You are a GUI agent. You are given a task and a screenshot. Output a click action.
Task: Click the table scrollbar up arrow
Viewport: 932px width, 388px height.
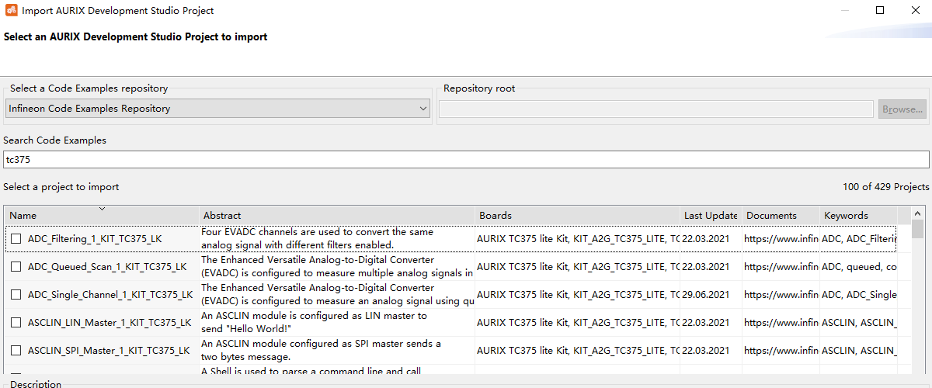918,213
